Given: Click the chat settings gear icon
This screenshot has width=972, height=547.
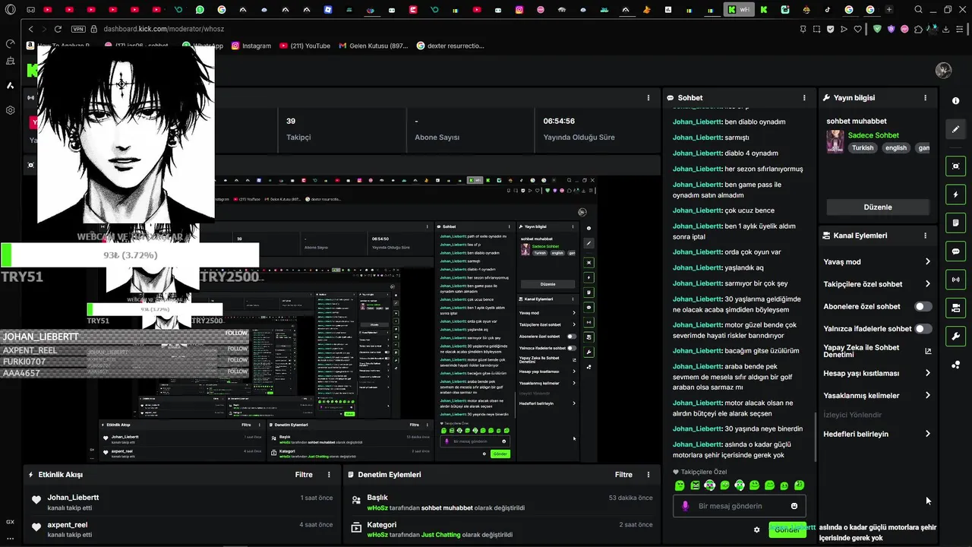Looking at the screenshot, I should point(756,530).
